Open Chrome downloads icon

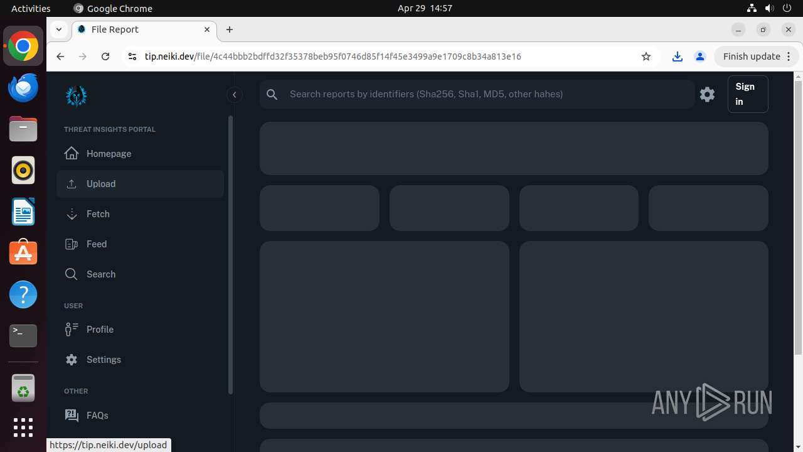pos(678,56)
